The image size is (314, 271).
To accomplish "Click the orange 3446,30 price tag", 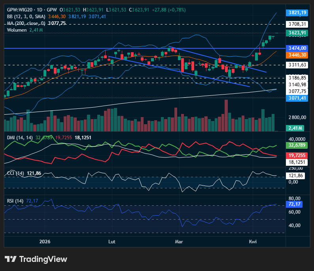I will click(x=297, y=55).
